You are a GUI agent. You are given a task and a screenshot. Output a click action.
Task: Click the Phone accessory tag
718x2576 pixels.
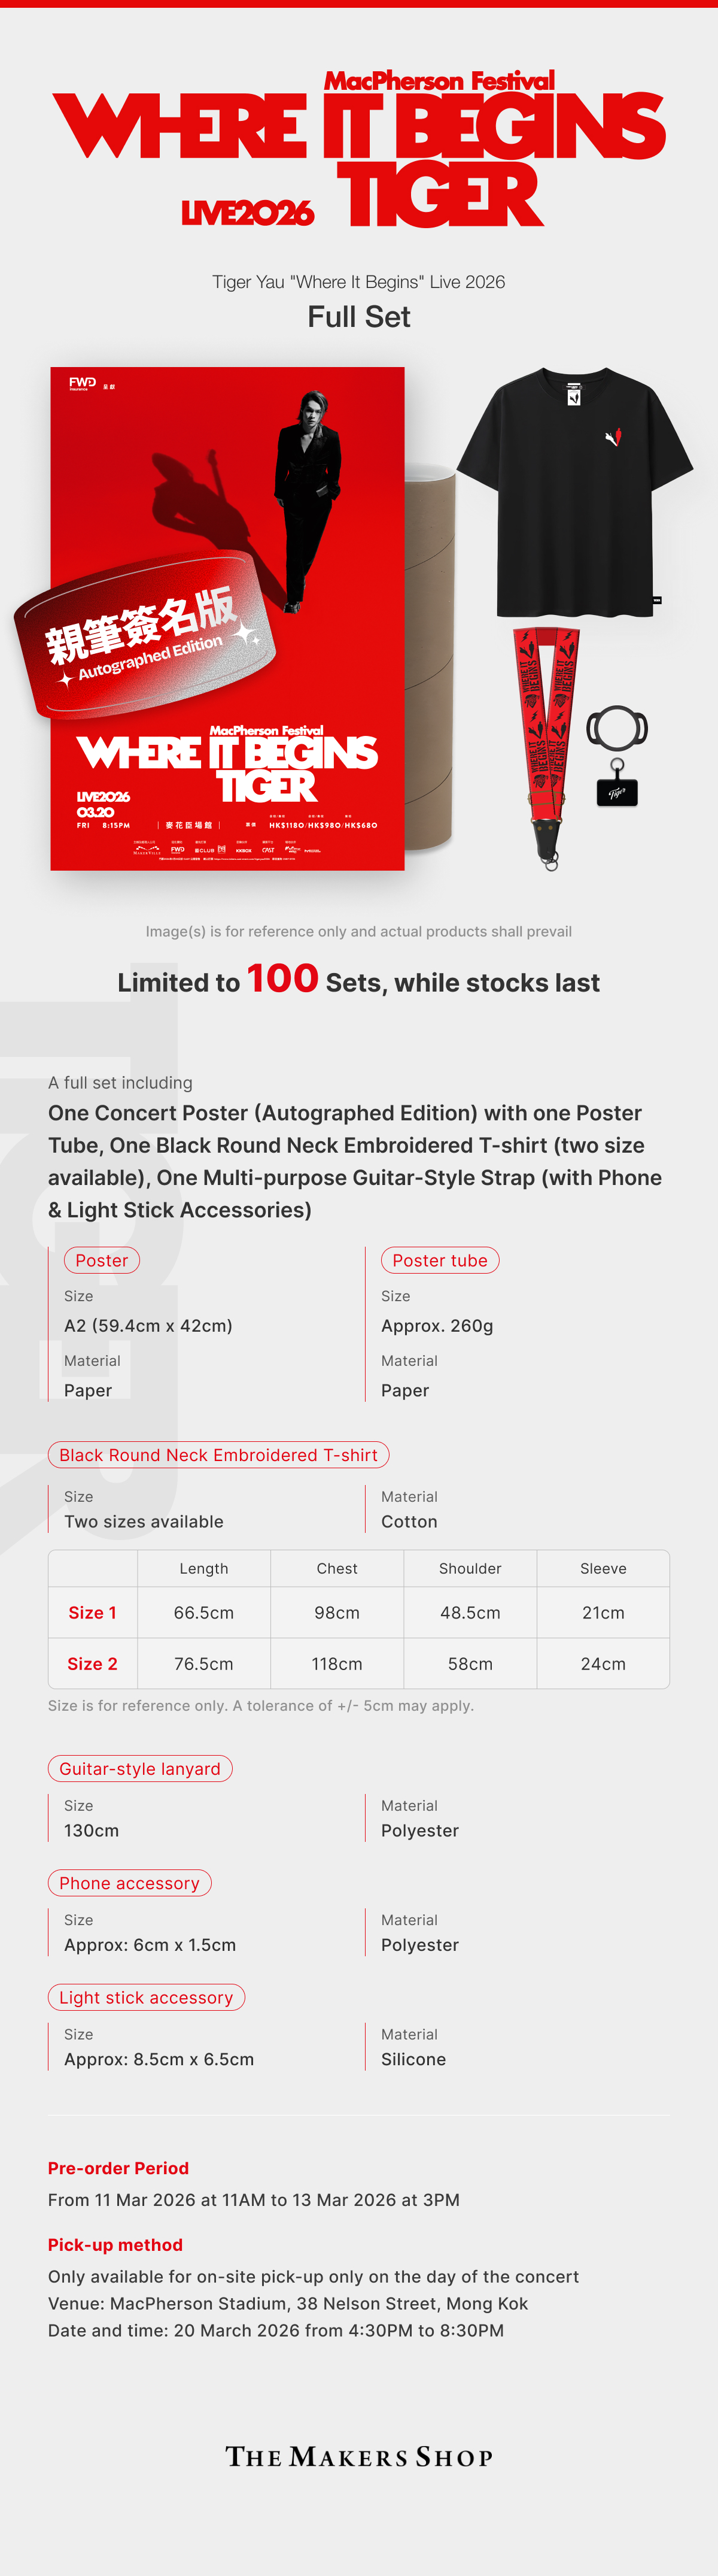coord(130,1883)
